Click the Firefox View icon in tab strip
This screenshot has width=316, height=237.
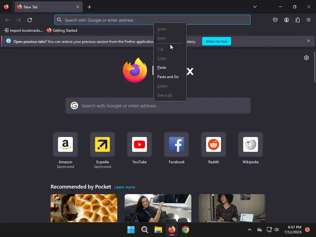[x=6, y=7]
